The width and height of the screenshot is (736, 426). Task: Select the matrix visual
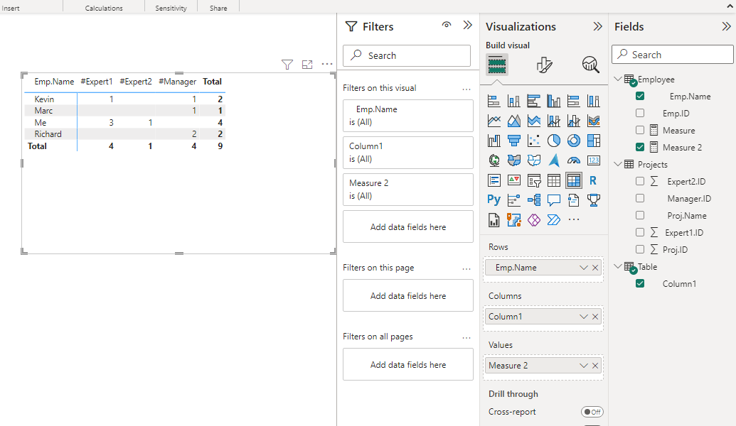pyautogui.click(x=574, y=180)
